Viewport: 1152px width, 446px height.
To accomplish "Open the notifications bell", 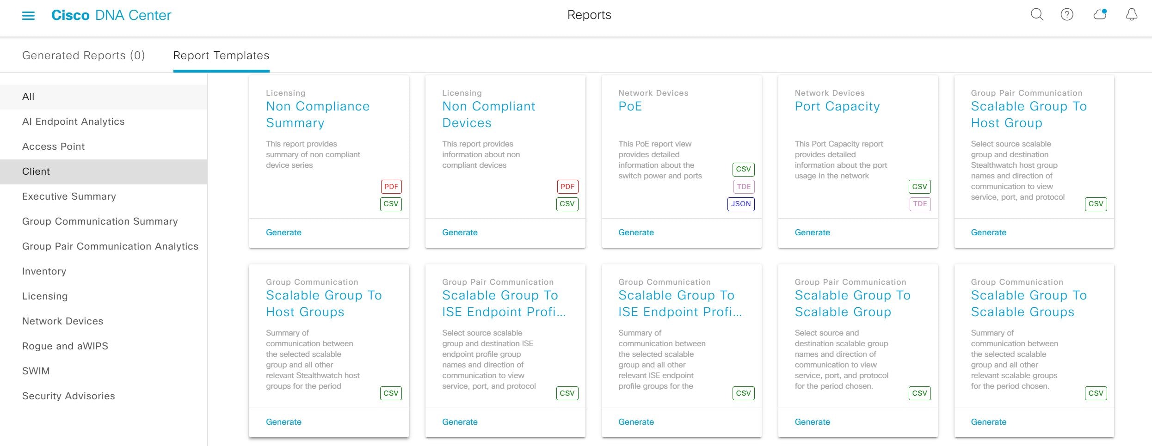I will pyautogui.click(x=1131, y=15).
